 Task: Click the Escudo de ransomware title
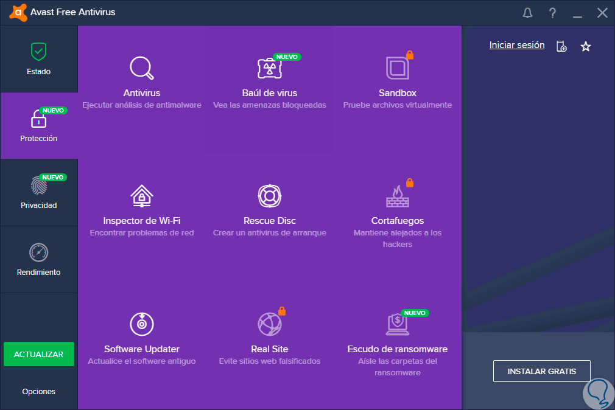[398, 349]
